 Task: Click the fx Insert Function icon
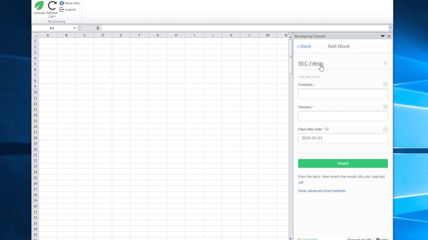click(98, 28)
